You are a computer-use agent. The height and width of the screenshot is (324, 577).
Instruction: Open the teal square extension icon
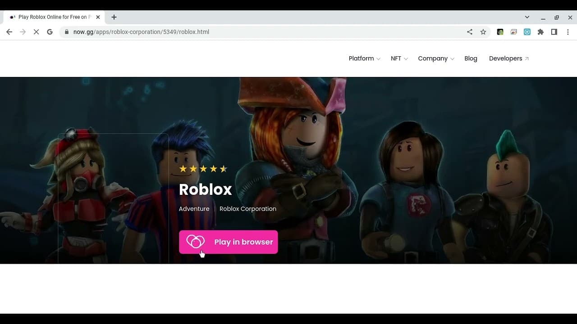pos(527,32)
